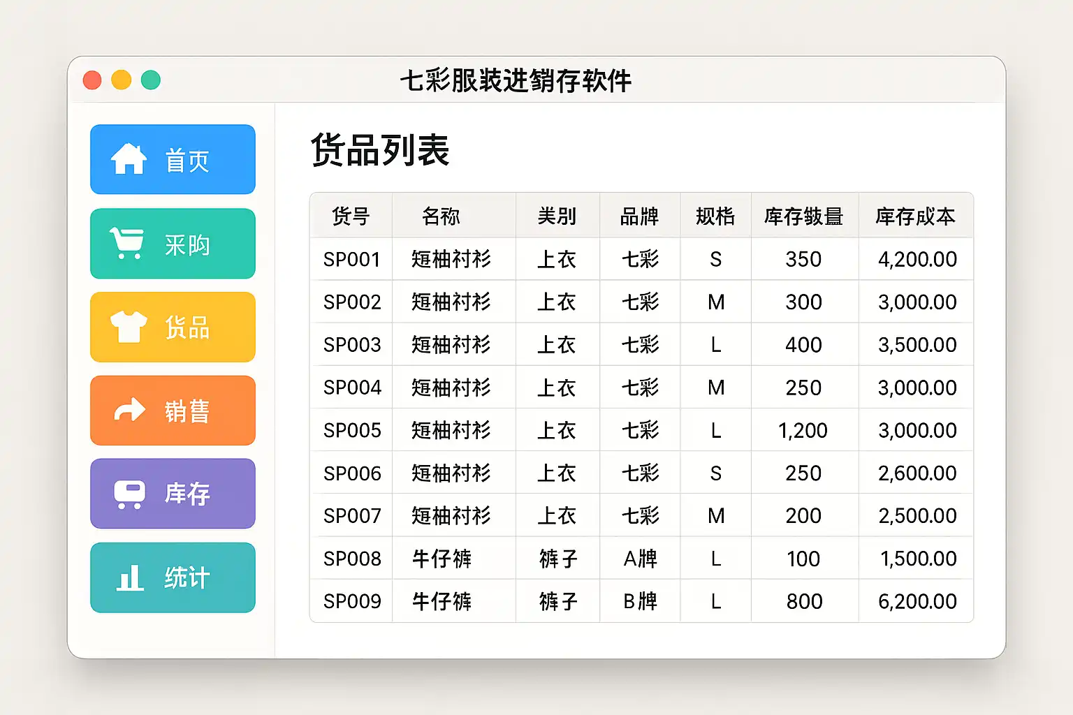Select the 3,500.00 cost cell
Image resolution: width=1073 pixels, height=715 pixels.
tap(917, 345)
